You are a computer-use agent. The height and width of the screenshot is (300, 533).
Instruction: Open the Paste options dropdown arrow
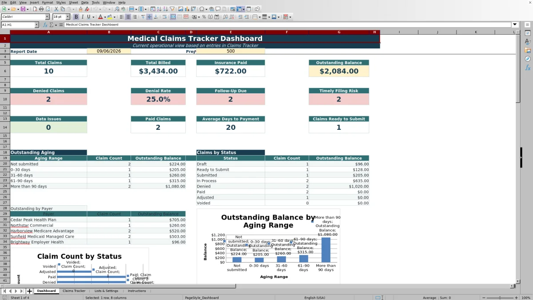pyautogui.click(x=73, y=9)
